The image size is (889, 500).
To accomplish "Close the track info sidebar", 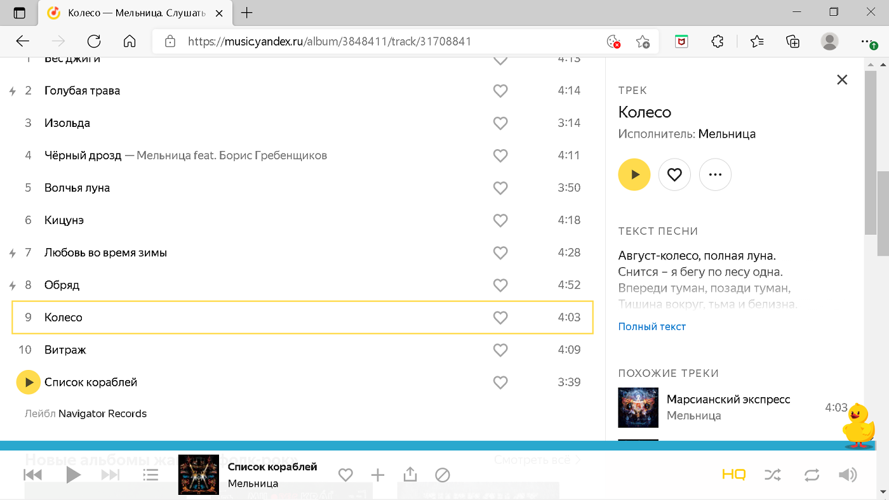I will pos(842,79).
